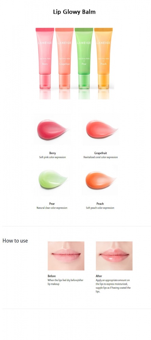151x340 pixels.
Task: Click the pink Berry lip balm tube
Action: pyautogui.click(x=45, y=58)
